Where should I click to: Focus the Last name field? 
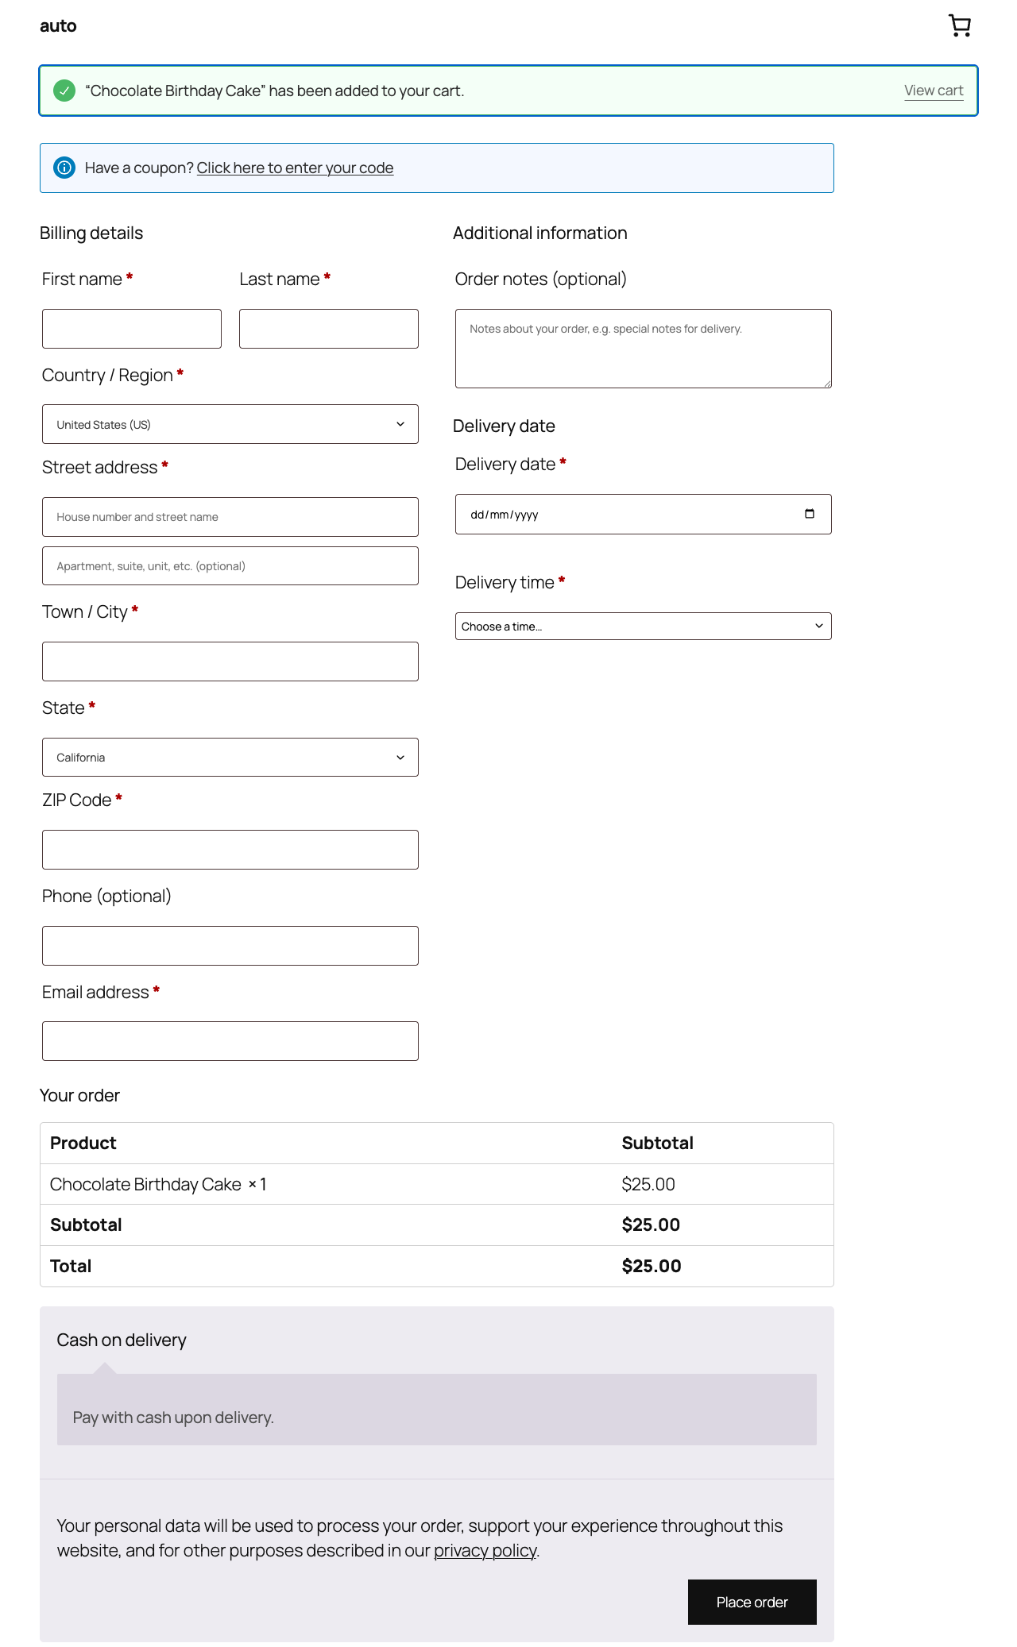(329, 329)
